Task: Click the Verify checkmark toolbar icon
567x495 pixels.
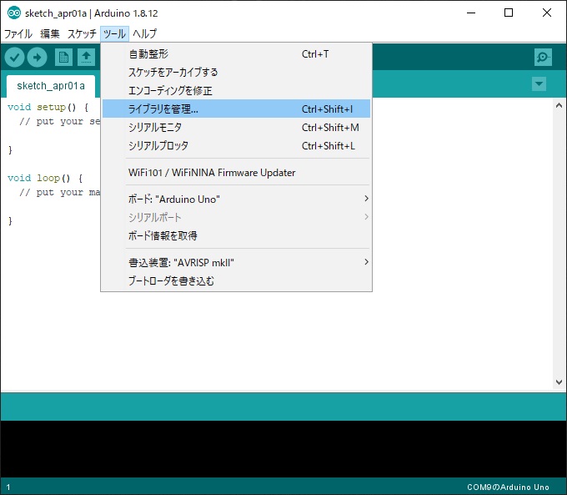Action: tap(14, 58)
